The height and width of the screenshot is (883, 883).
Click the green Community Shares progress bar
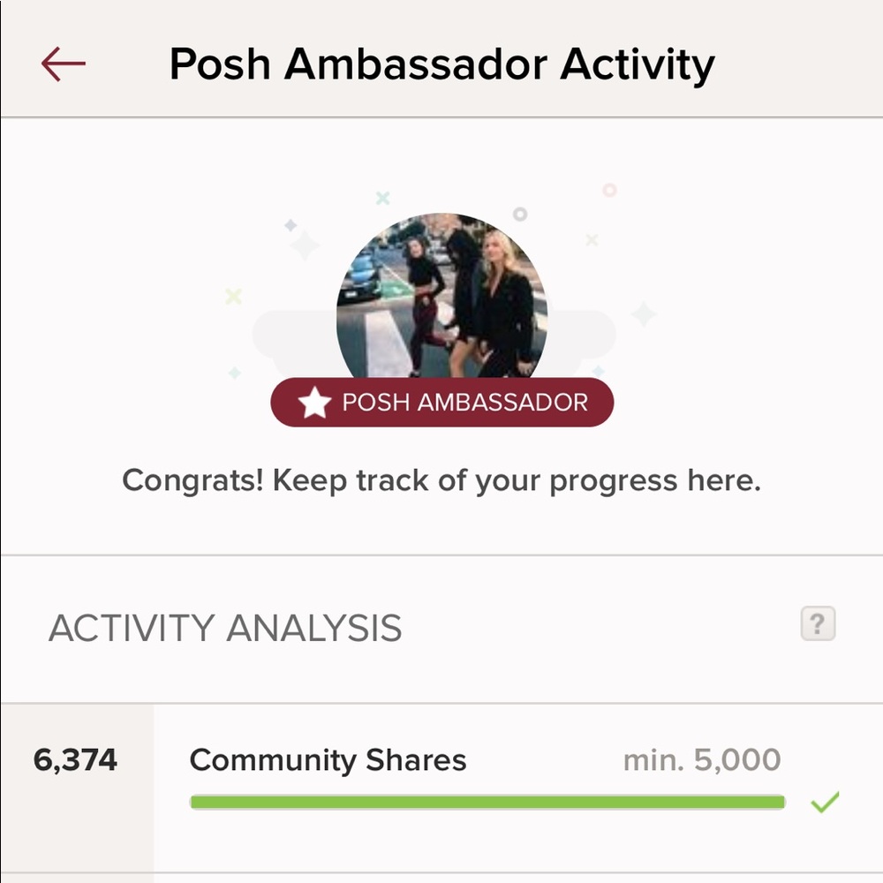point(486,801)
